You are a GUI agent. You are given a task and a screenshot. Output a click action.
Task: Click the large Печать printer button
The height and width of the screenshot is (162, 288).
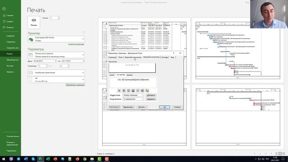(x=34, y=22)
